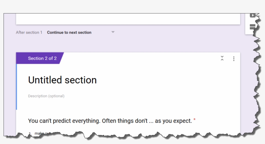Collapse Section 2 with the chevrons icon
This screenshot has height=144, width=265.
(222, 58)
